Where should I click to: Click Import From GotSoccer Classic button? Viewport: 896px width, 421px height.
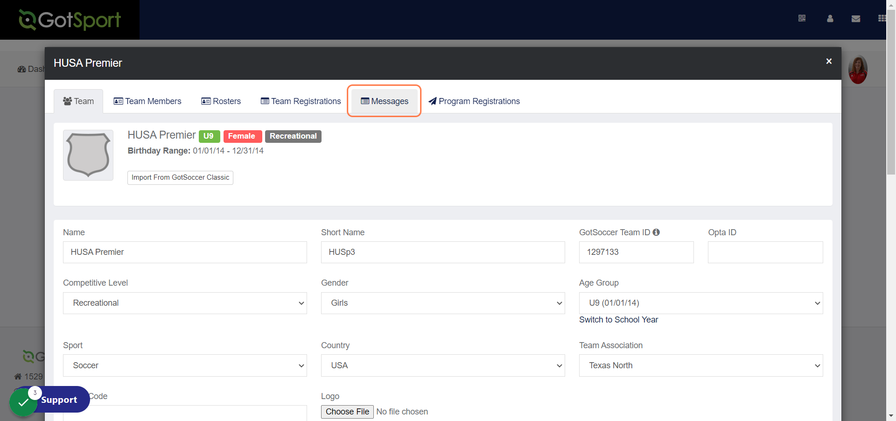coord(180,177)
